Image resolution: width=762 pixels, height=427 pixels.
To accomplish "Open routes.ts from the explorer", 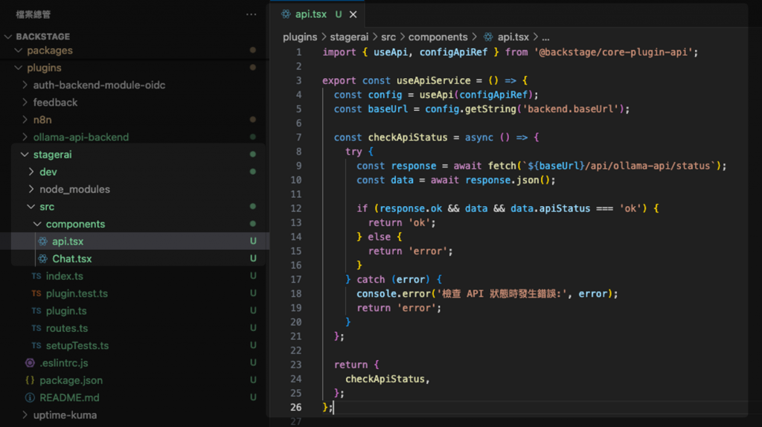I will click(x=67, y=328).
